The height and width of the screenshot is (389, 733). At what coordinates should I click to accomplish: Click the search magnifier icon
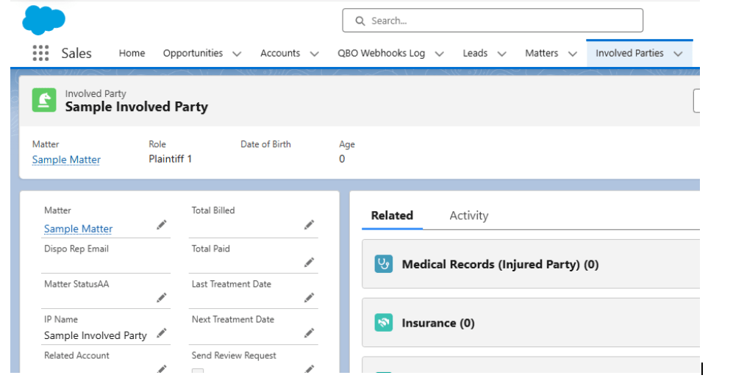click(x=360, y=21)
